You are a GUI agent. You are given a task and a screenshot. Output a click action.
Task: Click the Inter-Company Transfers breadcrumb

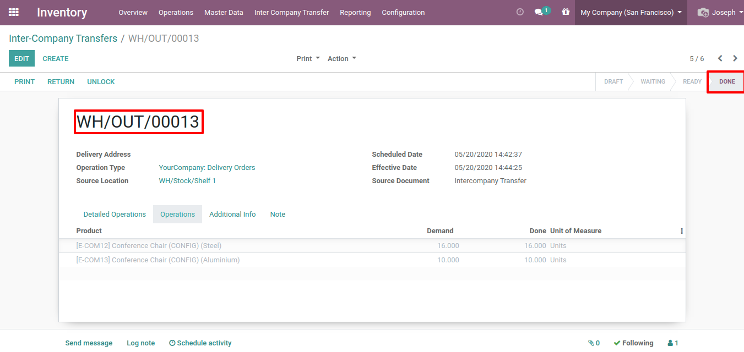(x=63, y=38)
